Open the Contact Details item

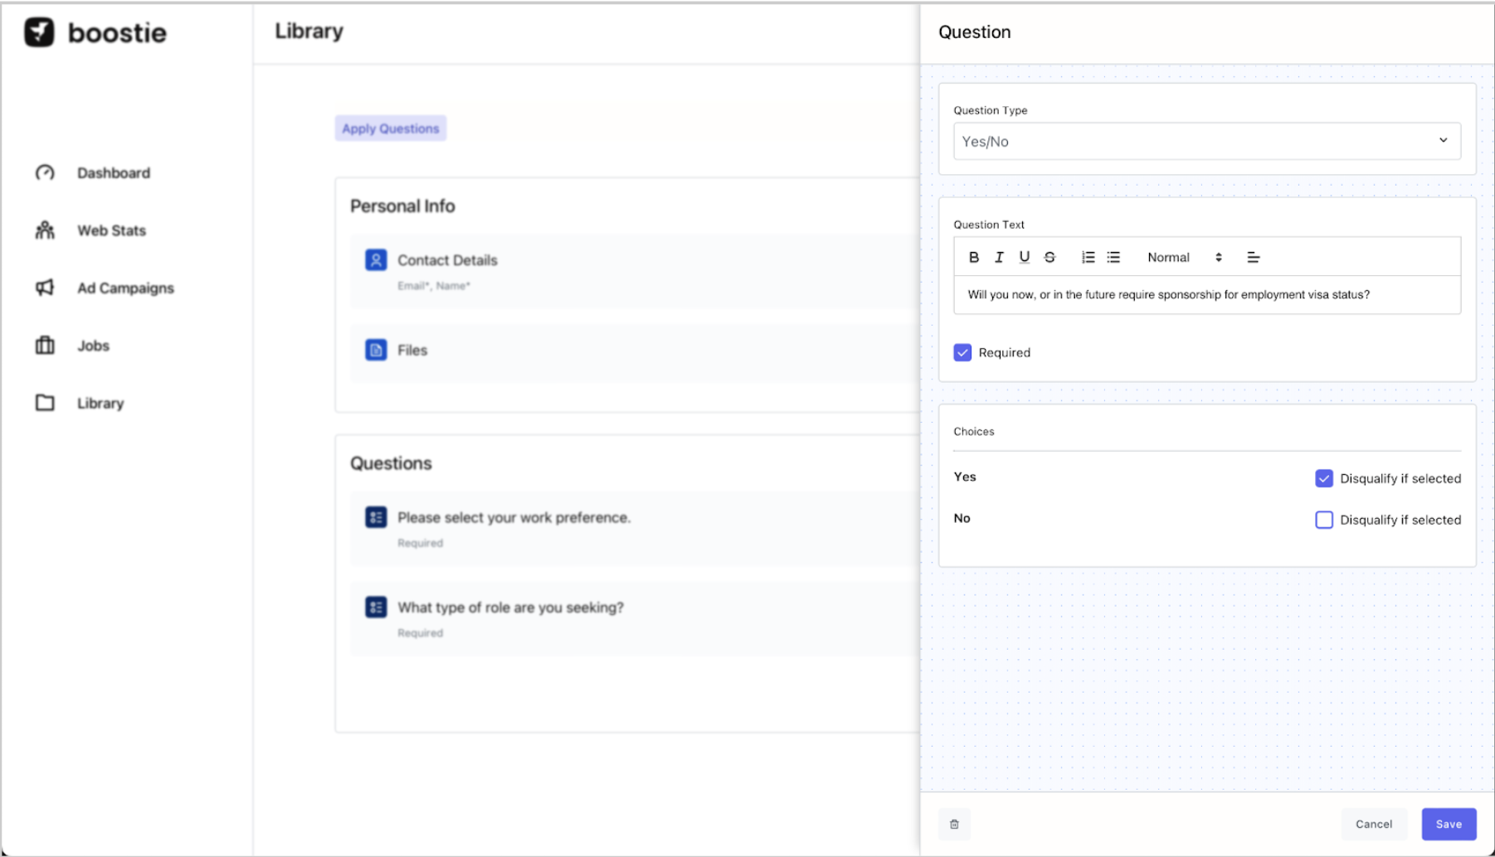click(447, 260)
